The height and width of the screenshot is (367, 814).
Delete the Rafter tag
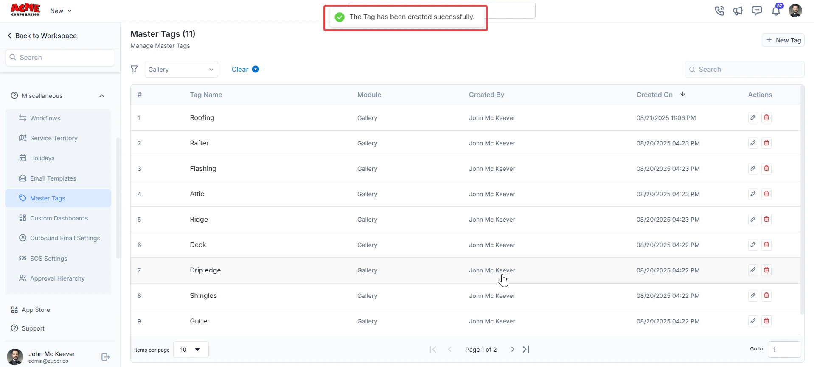pyautogui.click(x=766, y=143)
